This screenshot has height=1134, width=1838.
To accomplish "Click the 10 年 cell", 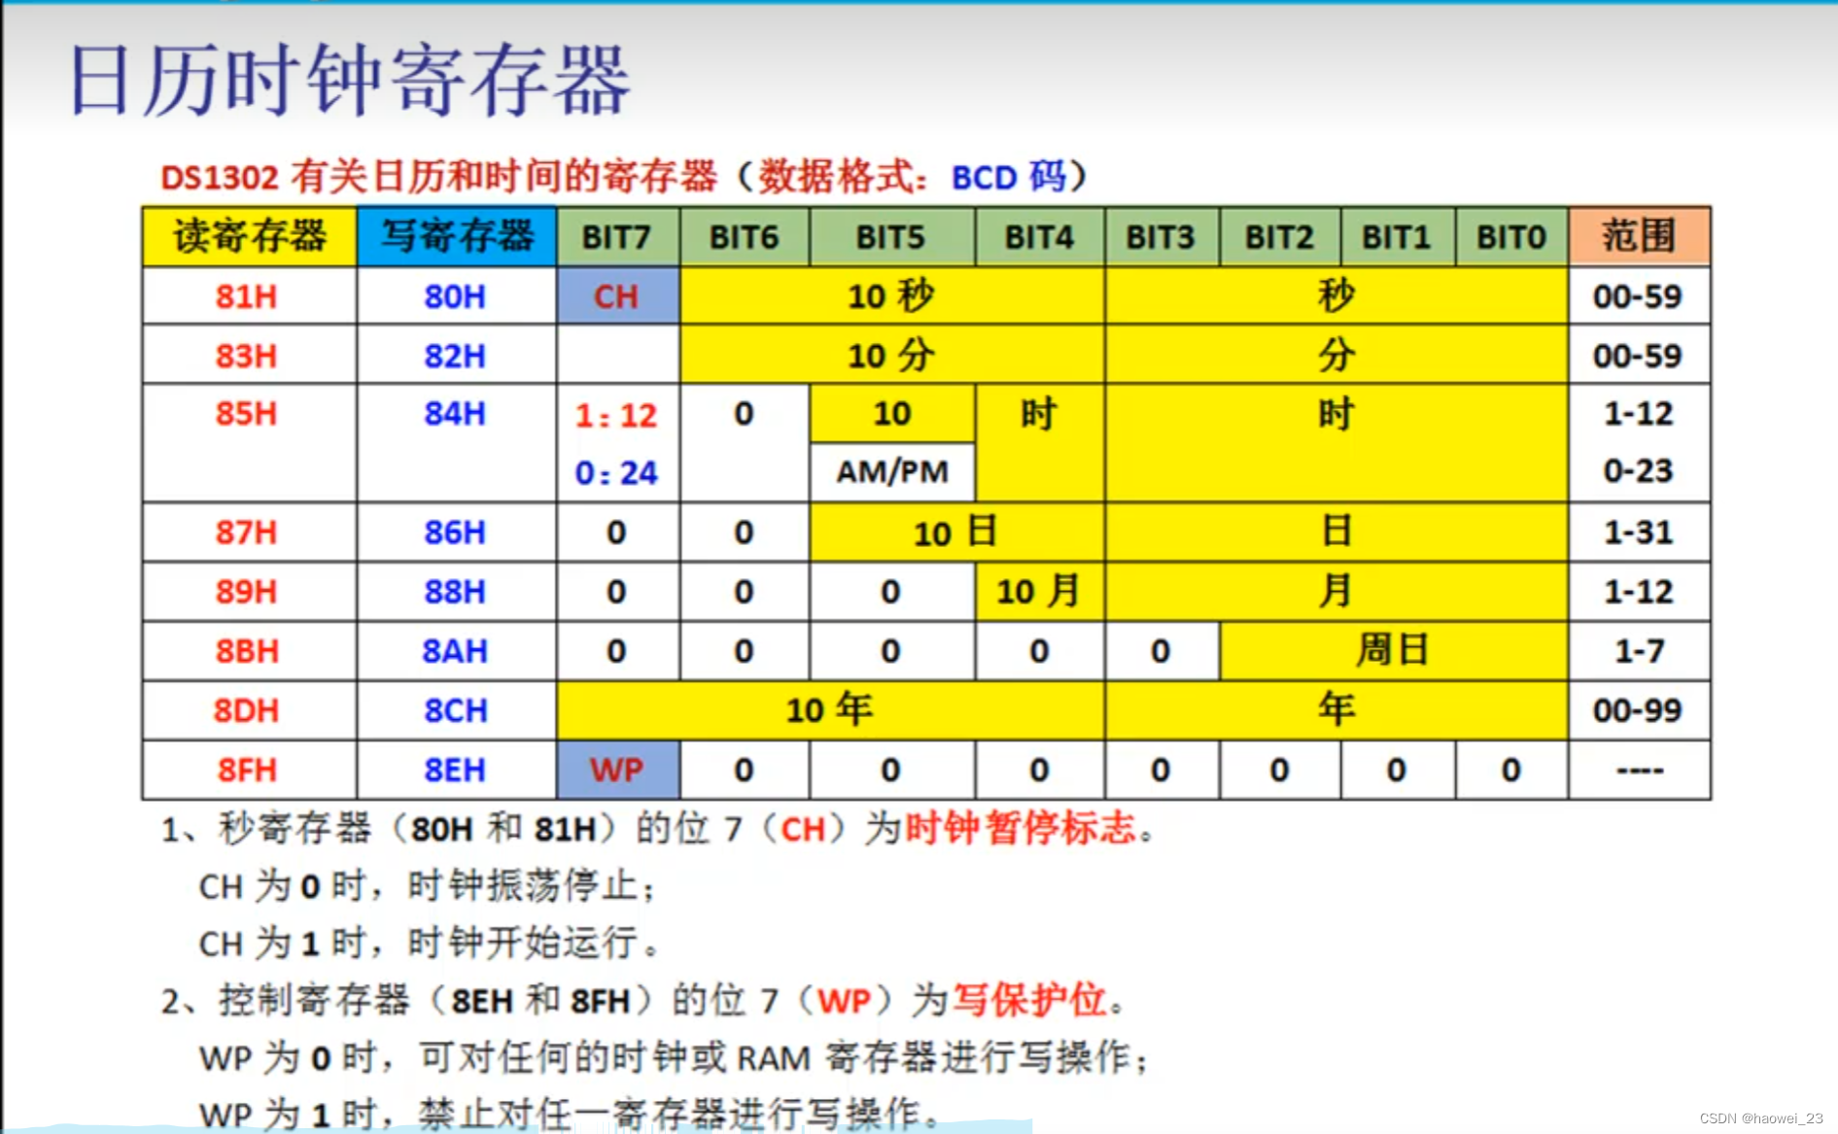I will (x=830, y=709).
